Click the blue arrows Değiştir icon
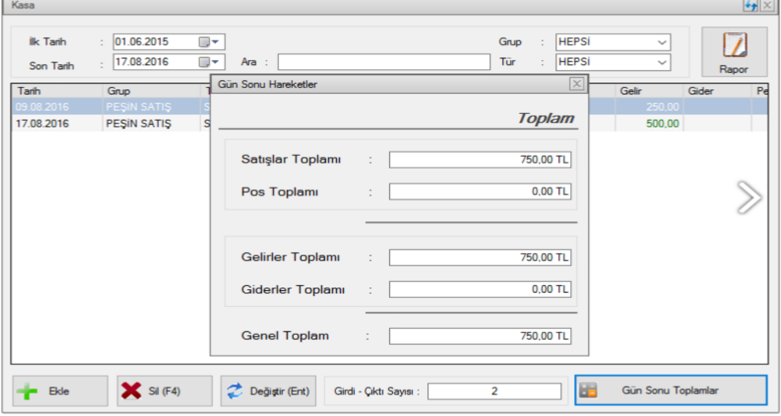This screenshot has height=416, width=781. (x=235, y=391)
